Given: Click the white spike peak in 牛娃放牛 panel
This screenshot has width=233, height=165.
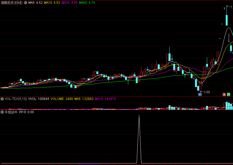Looking at the screenshot, I should click(139, 116).
